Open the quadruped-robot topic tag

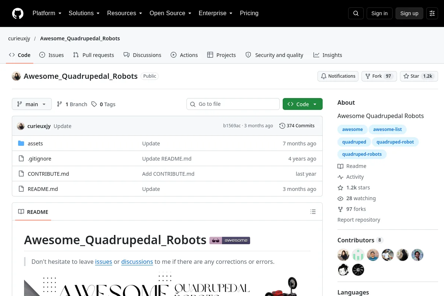(x=395, y=142)
